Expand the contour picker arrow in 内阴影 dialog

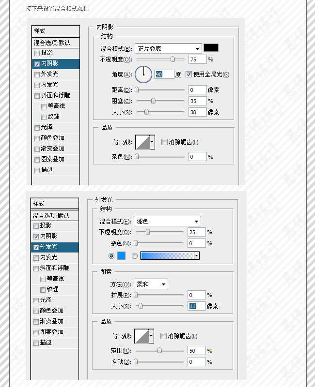tap(152, 142)
